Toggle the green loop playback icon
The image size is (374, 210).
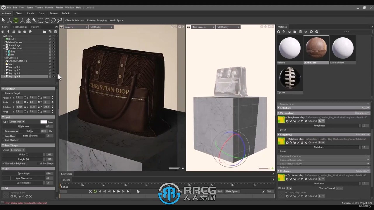click(x=95, y=191)
